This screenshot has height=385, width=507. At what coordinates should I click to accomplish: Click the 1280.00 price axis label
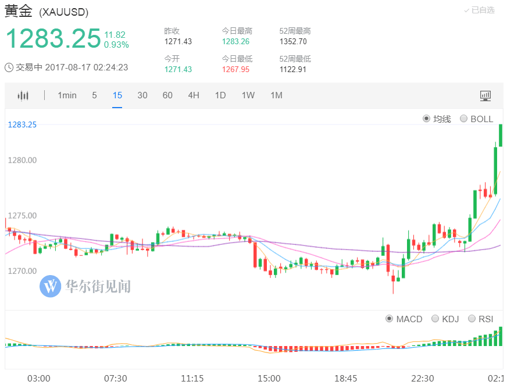pyautogui.click(x=22, y=160)
